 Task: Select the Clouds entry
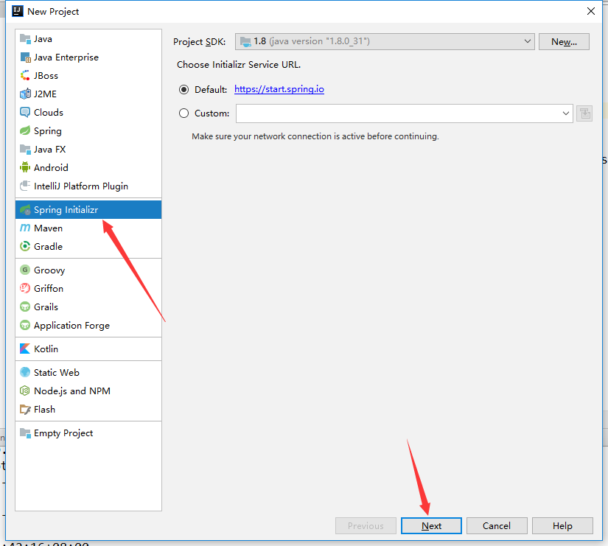(x=88, y=113)
